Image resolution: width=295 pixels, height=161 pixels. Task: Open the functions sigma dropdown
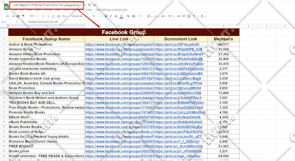click(x=203, y=16)
